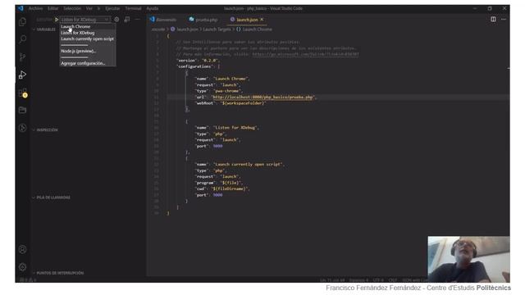Image resolution: width=525 pixels, height=295 pixels.
Task: Open the Selección menu
Action: (x=72, y=8)
